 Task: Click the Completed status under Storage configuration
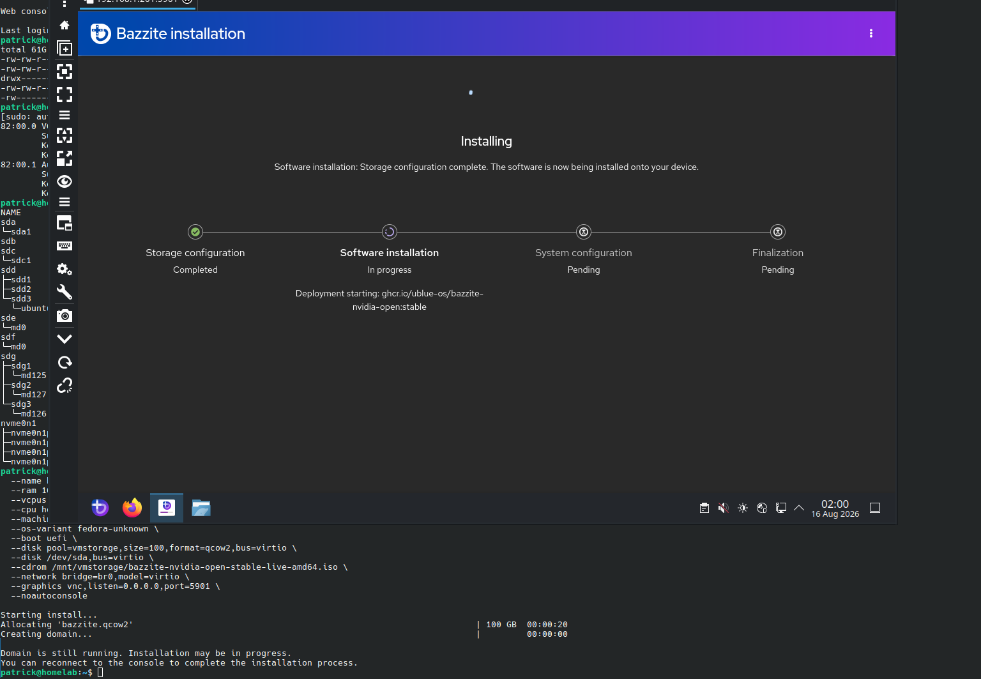195,270
